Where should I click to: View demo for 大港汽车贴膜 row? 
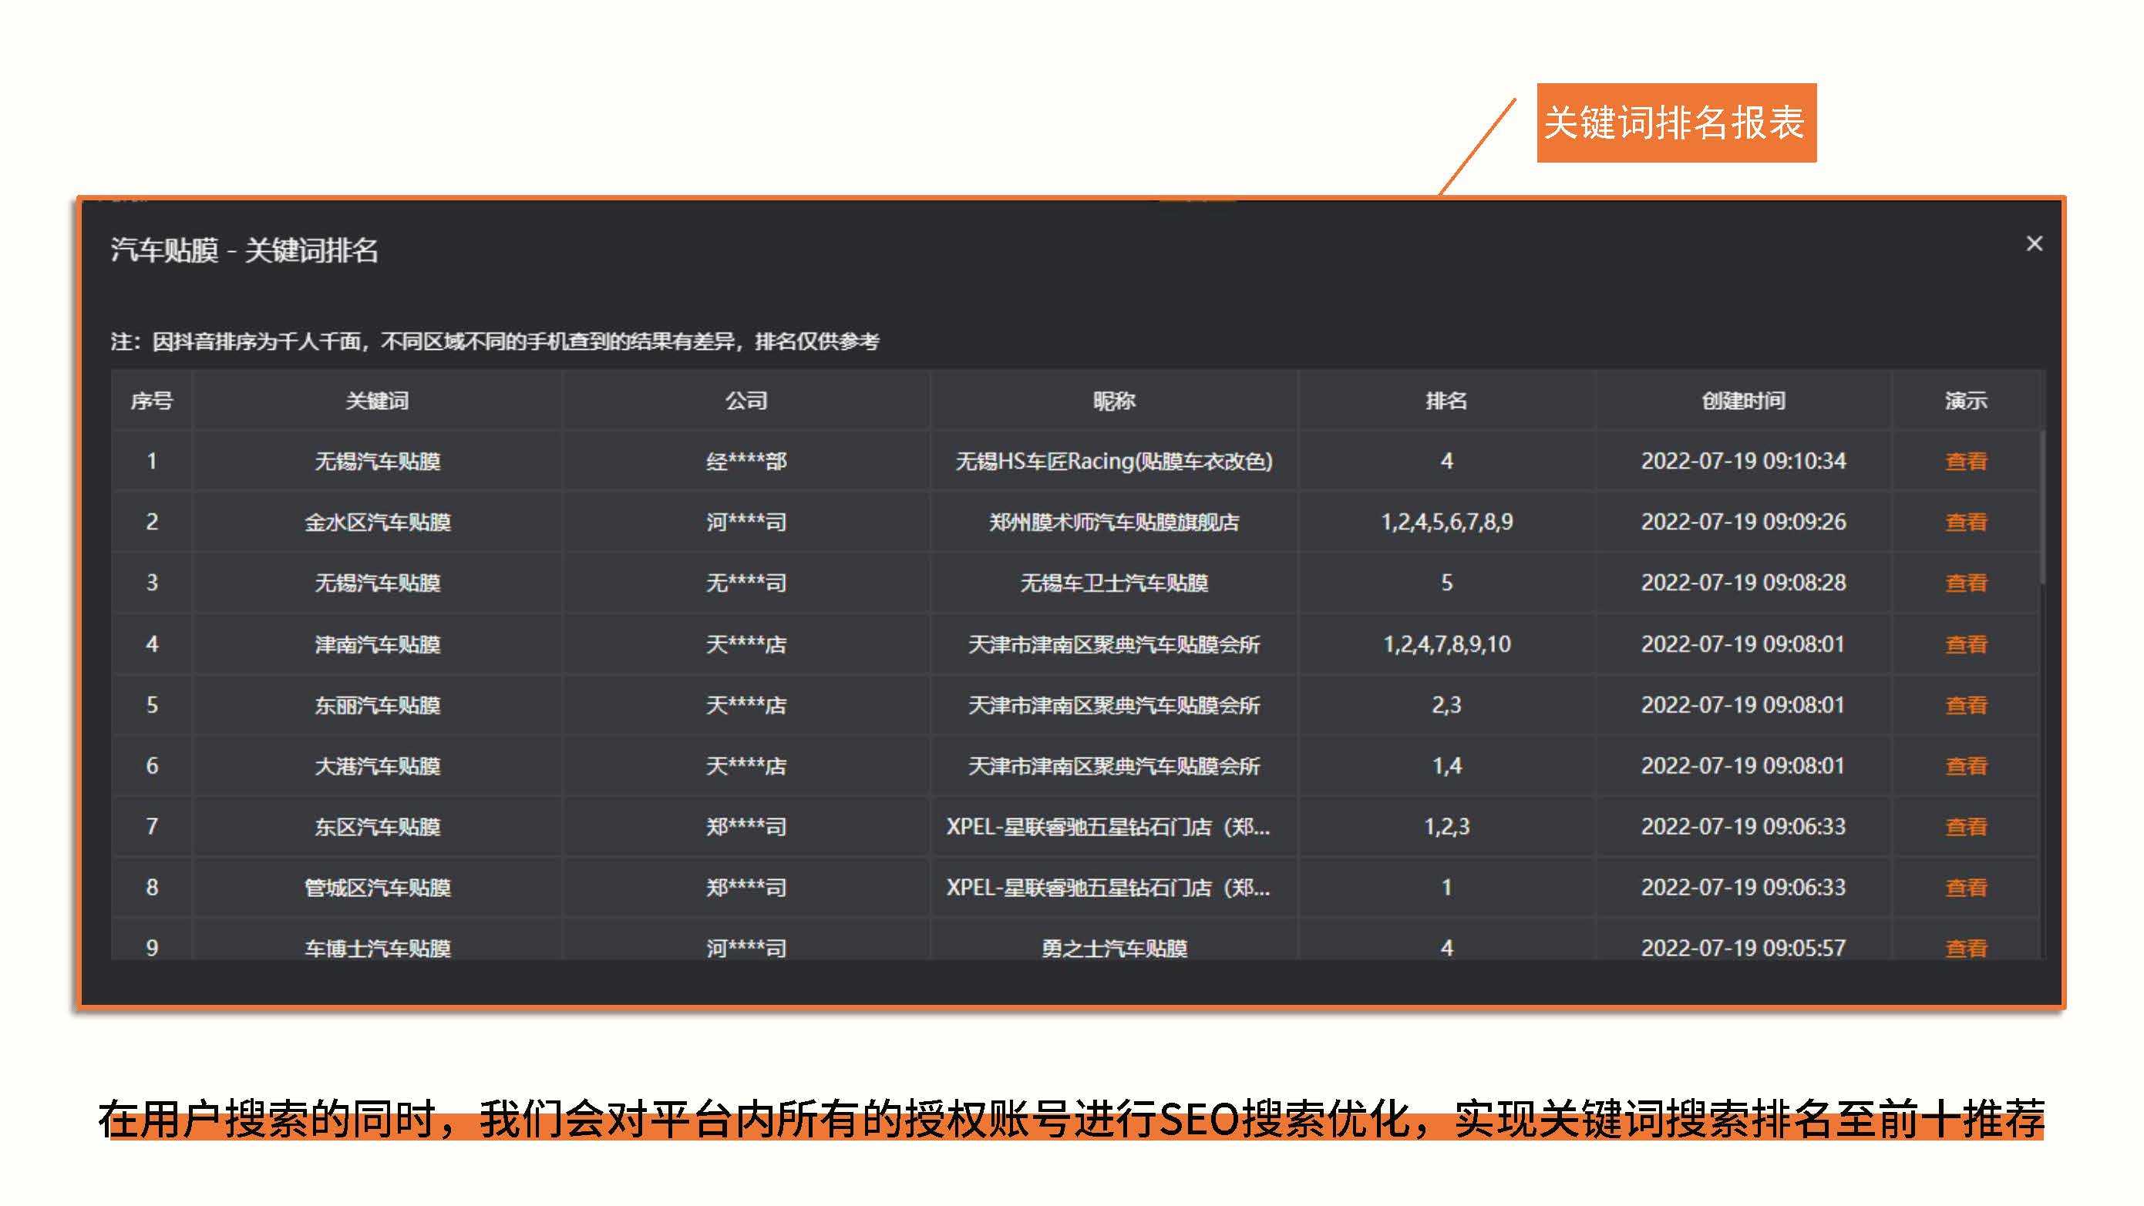point(1966,766)
